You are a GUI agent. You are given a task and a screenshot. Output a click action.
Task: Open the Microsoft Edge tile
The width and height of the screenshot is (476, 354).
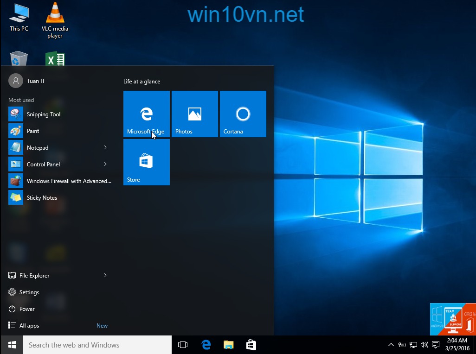pyautogui.click(x=146, y=114)
